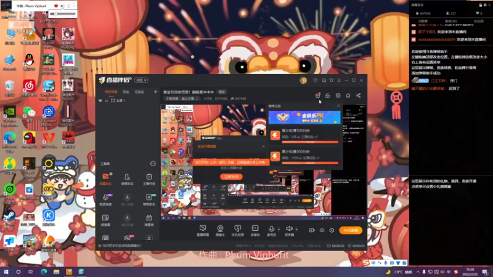Open the hamburger menu in title bar
The height and width of the screenshot is (277, 493).
click(339, 81)
